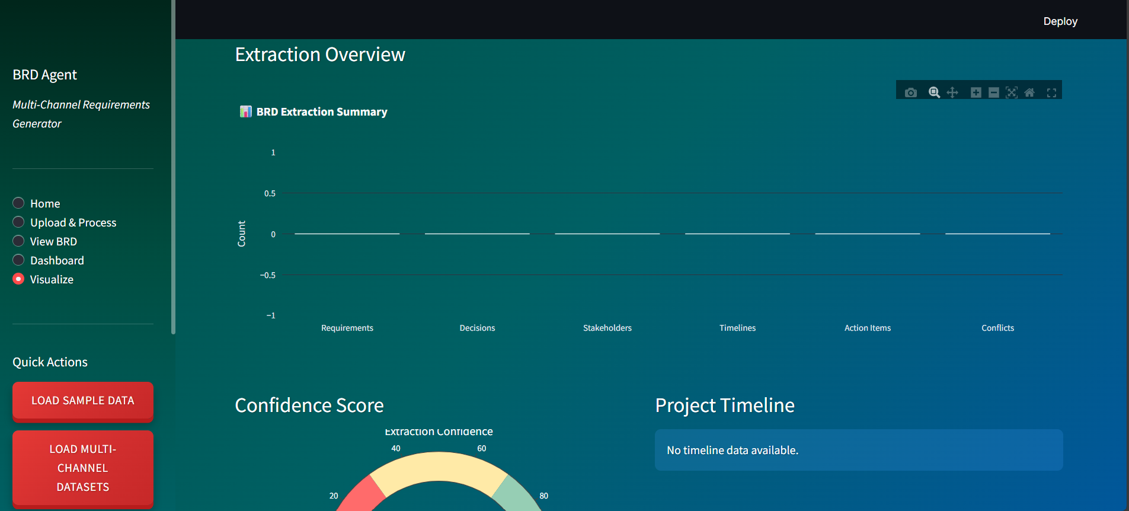
Task: Click Load Multi-Channel Datasets button
Action: click(x=83, y=468)
